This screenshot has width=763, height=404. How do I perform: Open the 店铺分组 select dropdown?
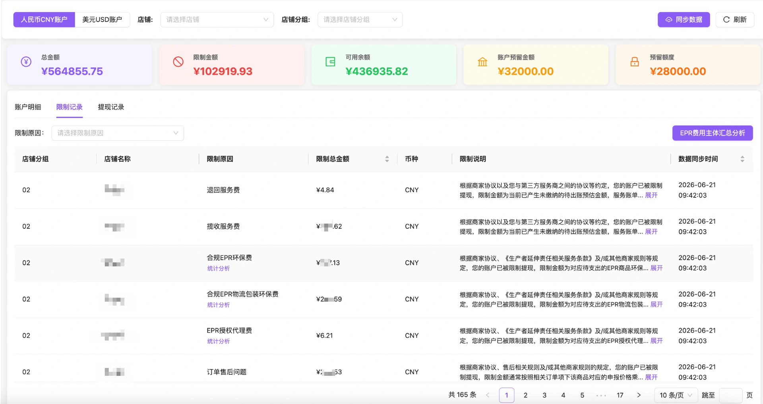[x=360, y=19]
